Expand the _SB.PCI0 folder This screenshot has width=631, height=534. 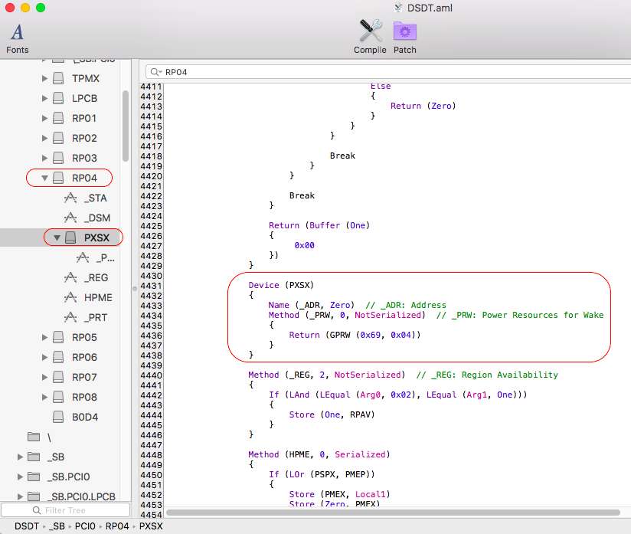pos(21,477)
